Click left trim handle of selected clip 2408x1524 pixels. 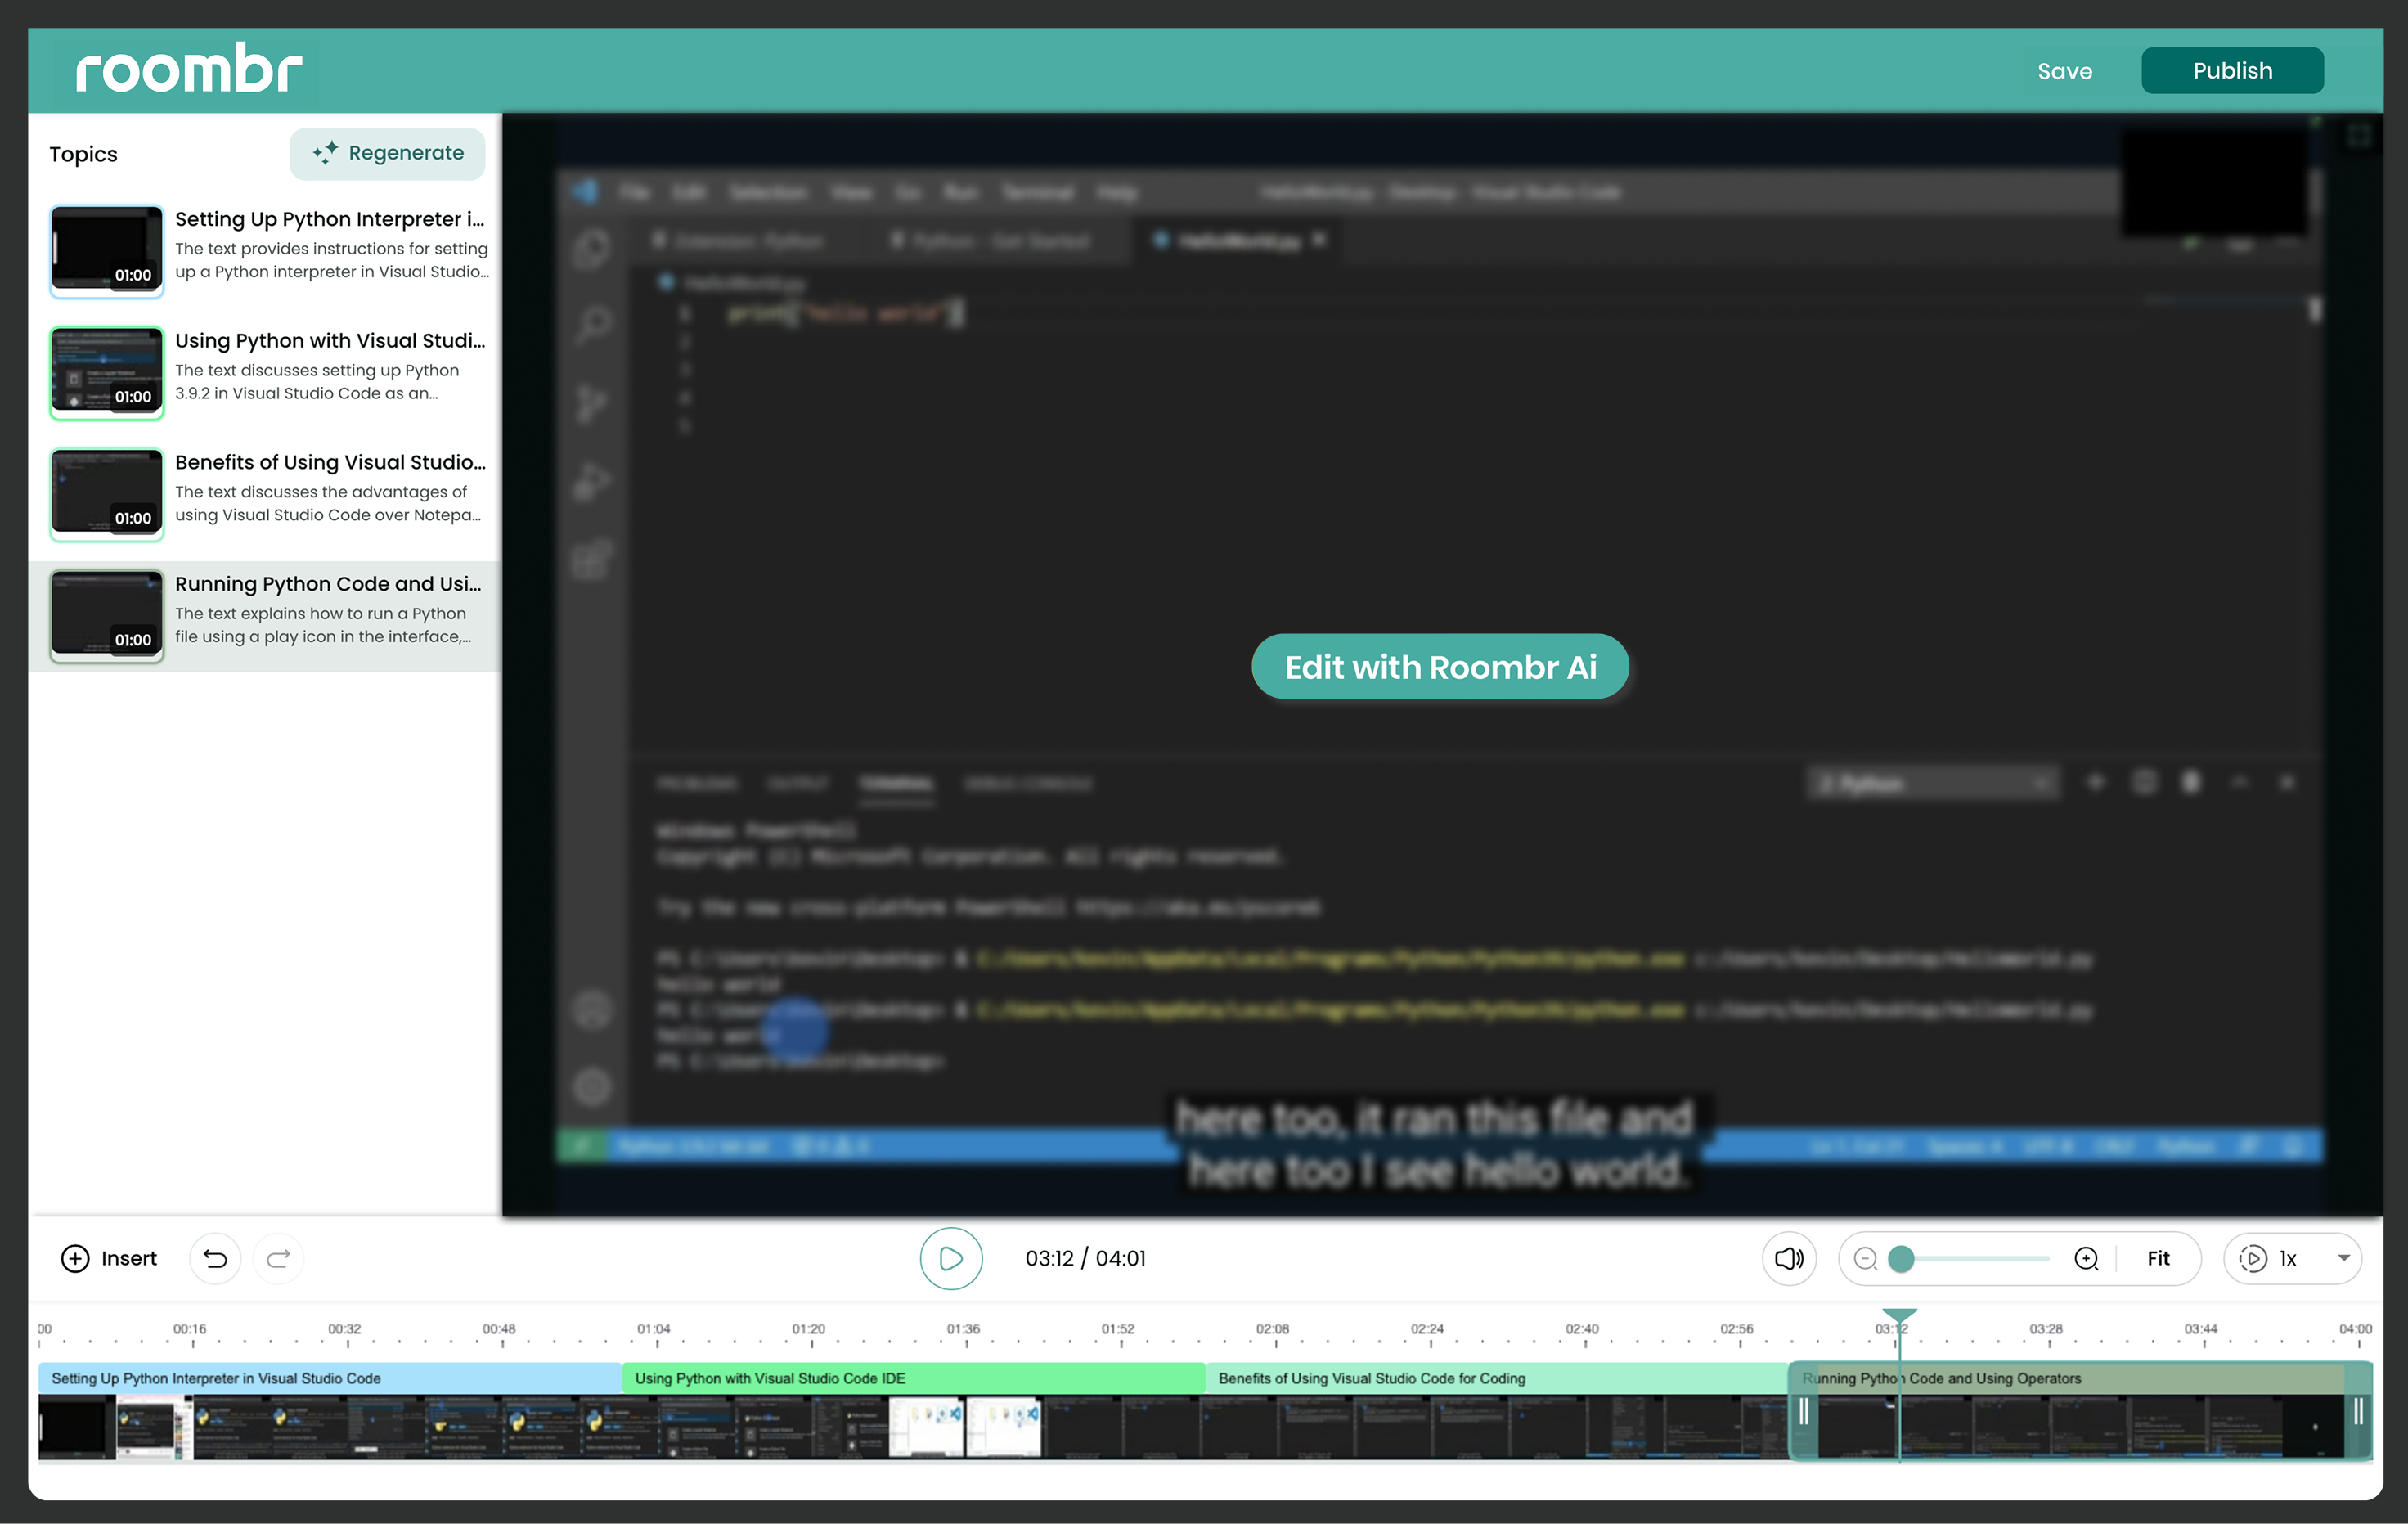1803,1411
